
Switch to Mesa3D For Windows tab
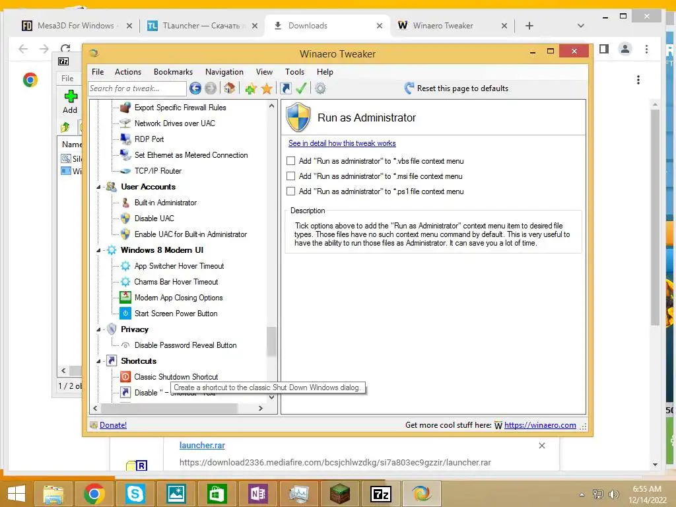point(77,26)
